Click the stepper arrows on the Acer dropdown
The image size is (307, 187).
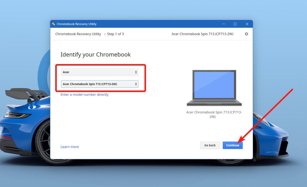pos(136,72)
